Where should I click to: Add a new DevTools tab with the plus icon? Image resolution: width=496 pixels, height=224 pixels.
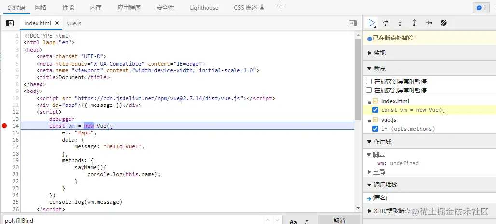[x=281, y=7]
